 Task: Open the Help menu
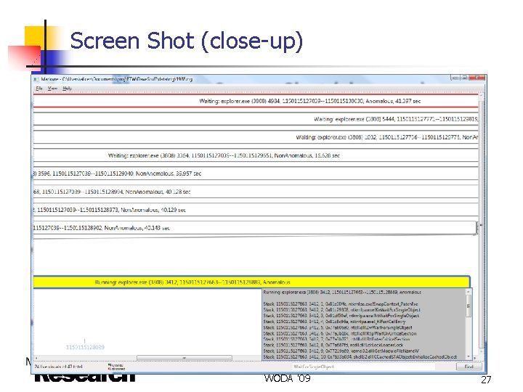coord(67,89)
